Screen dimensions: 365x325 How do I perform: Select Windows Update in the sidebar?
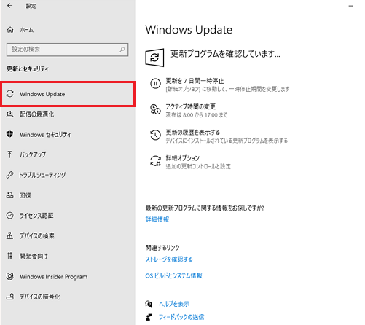click(68, 94)
